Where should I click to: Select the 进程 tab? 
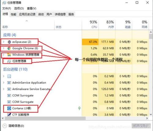tap(5, 14)
